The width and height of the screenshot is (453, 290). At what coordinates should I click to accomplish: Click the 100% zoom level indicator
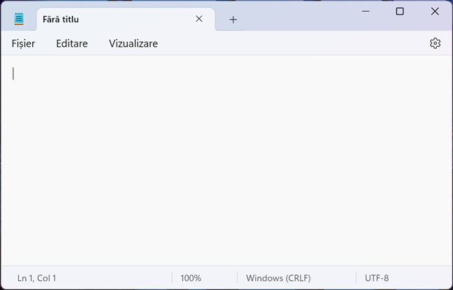[191, 278]
